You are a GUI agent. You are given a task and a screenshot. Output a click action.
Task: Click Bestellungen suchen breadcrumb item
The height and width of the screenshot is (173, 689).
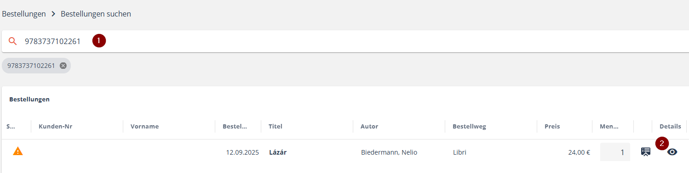point(96,14)
